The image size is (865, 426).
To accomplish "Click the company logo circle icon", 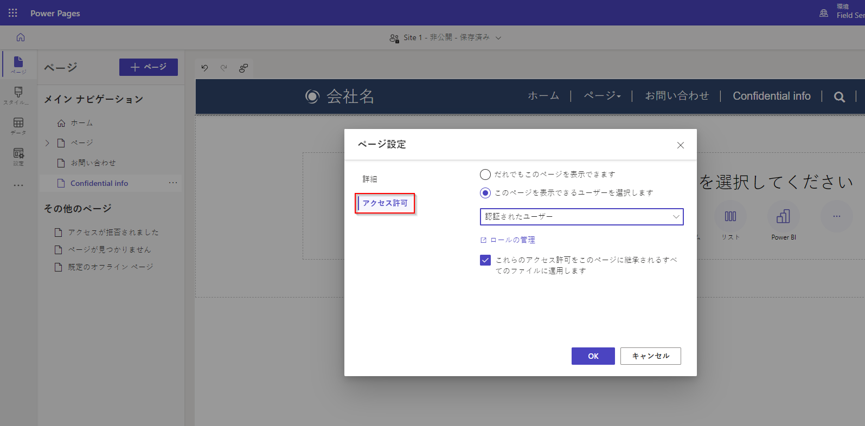I will [312, 96].
